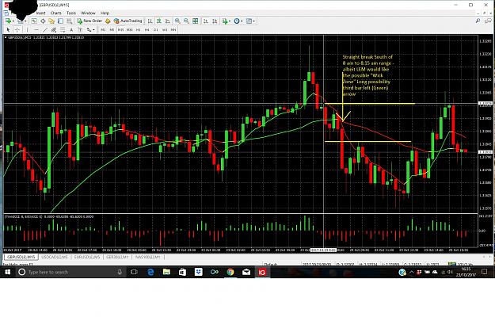Switch to the EURUSD M5 chart tab
495x317 pixels.
point(87,257)
